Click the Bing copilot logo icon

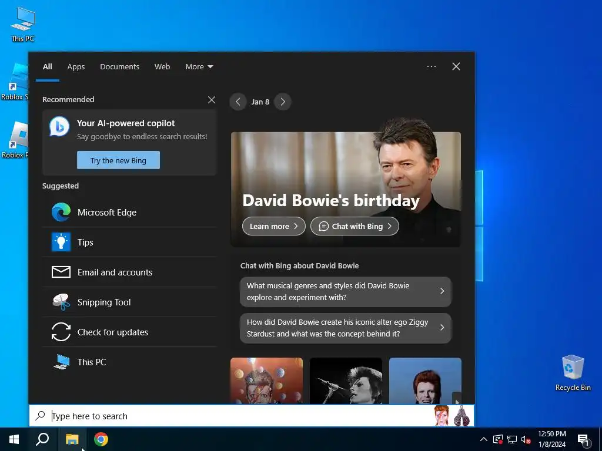point(59,126)
